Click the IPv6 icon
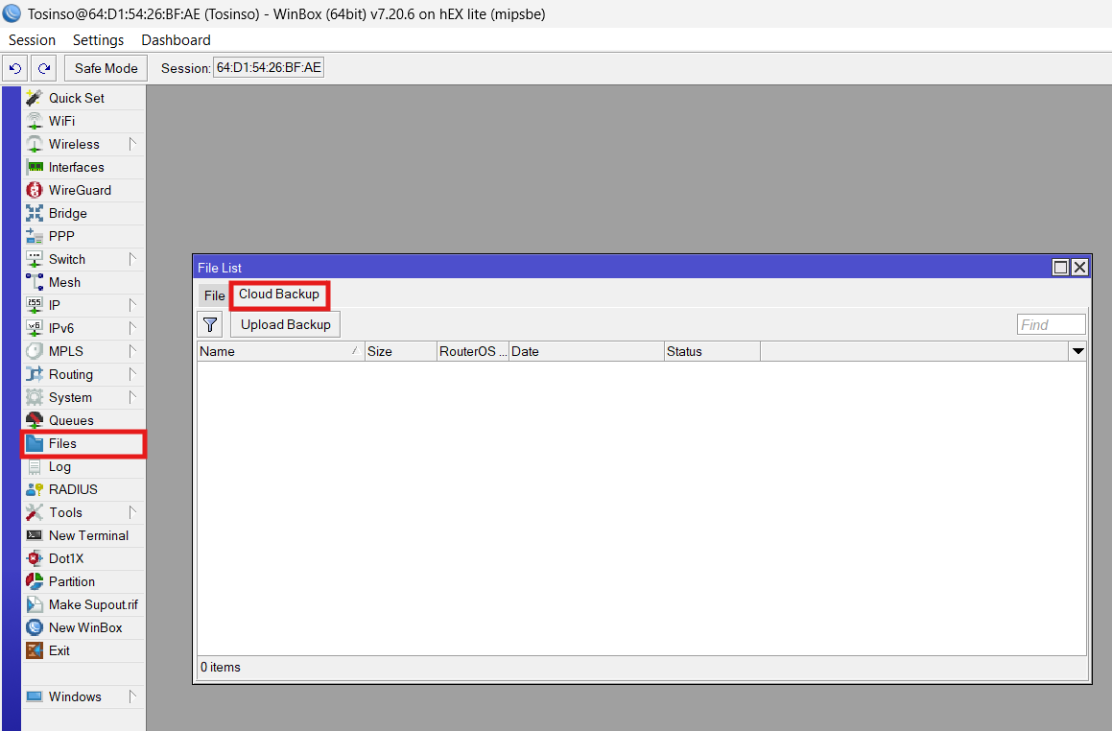Image resolution: width=1112 pixels, height=731 pixels. tap(34, 328)
